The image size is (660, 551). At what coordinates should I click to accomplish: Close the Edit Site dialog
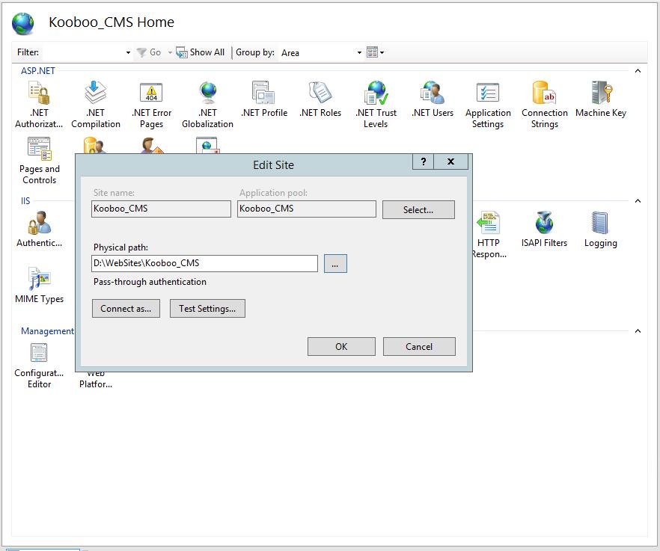(450, 161)
